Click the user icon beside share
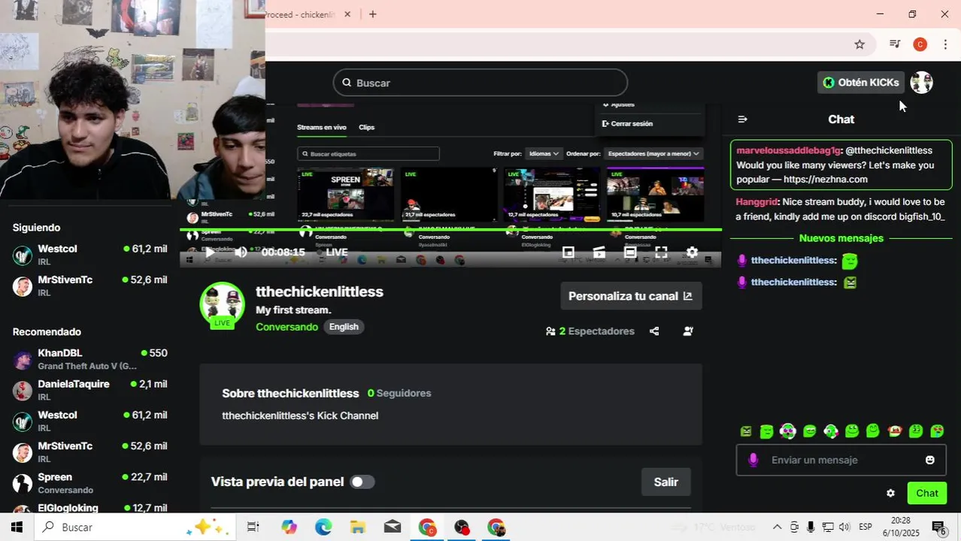961x541 pixels. point(688,331)
